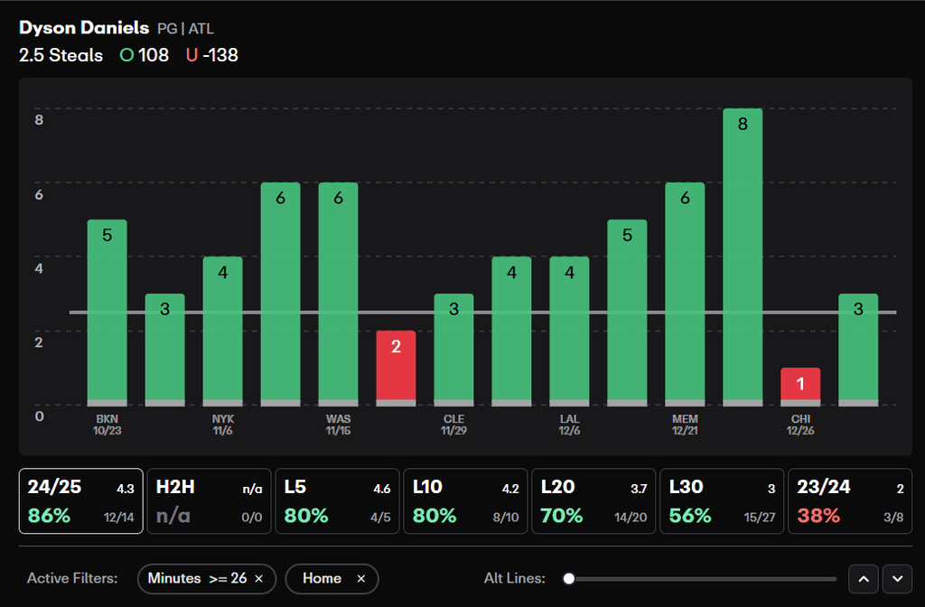The height and width of the screenshot is (607, 925).
Task: Remove the Home filter with its X
Action: (361, 579)
